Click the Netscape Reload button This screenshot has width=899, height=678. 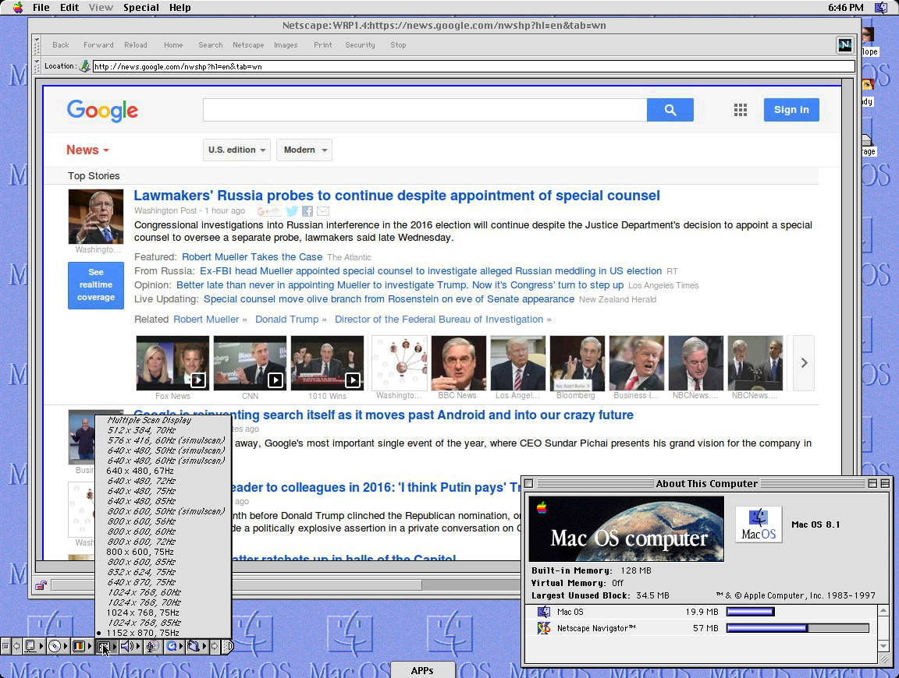[135, 45]
